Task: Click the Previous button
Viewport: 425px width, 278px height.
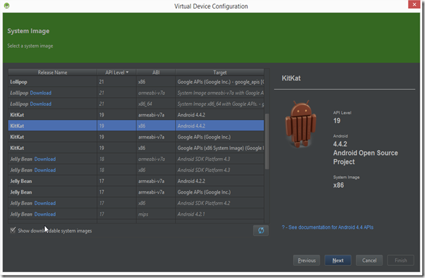Action: pyautogui.click(x=306, y=261)
